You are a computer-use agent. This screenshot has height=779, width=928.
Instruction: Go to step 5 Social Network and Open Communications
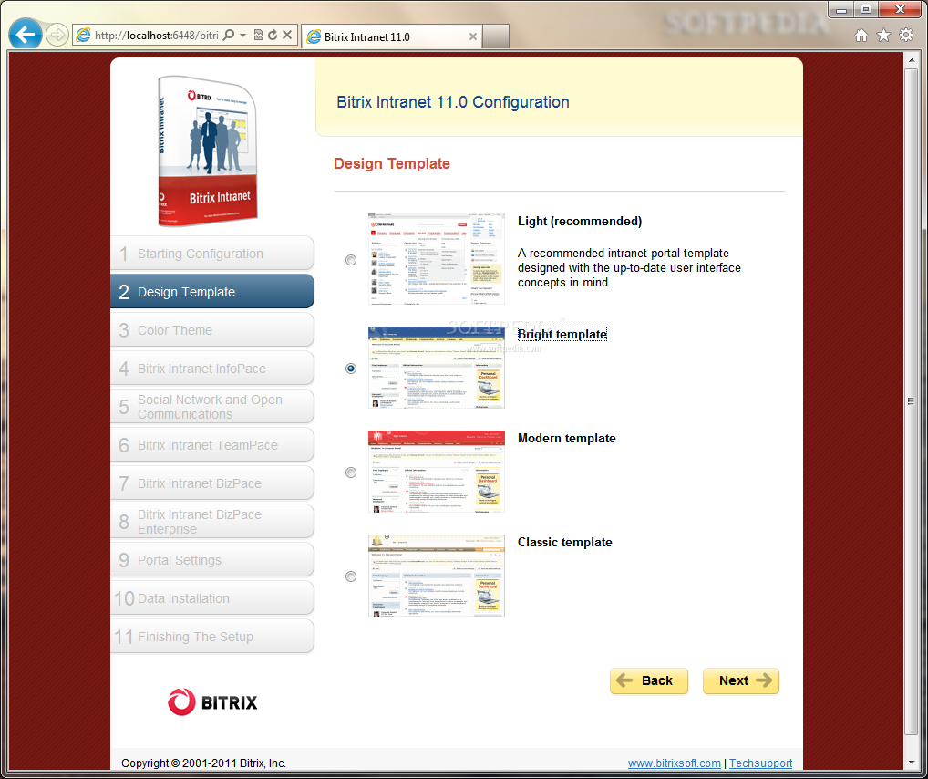pos(211,407)
